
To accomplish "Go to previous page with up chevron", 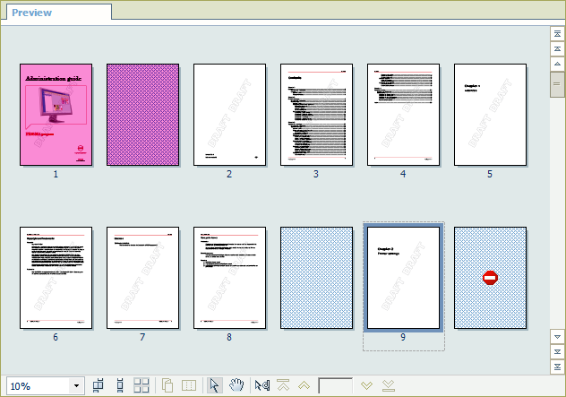I will [x=304, y=385].
